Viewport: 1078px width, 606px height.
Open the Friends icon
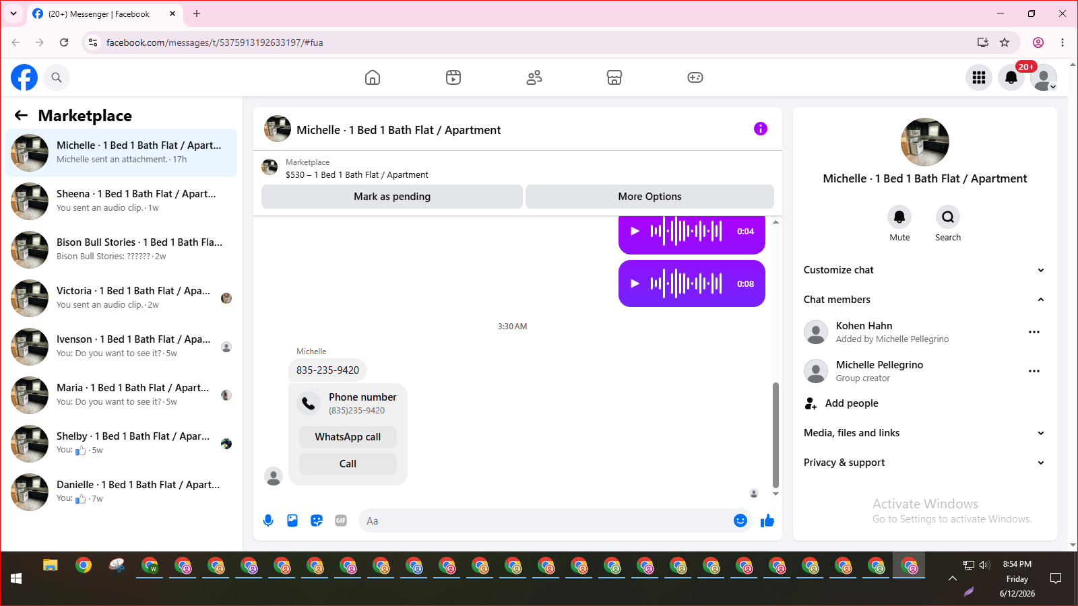coord(534,77)
